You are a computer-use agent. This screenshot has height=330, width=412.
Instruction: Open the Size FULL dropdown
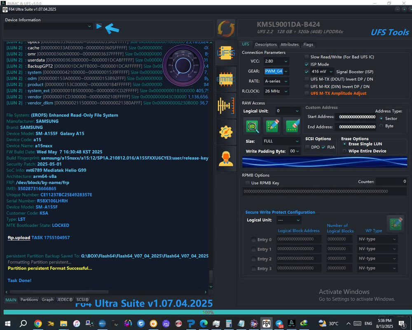click(281, 141)
